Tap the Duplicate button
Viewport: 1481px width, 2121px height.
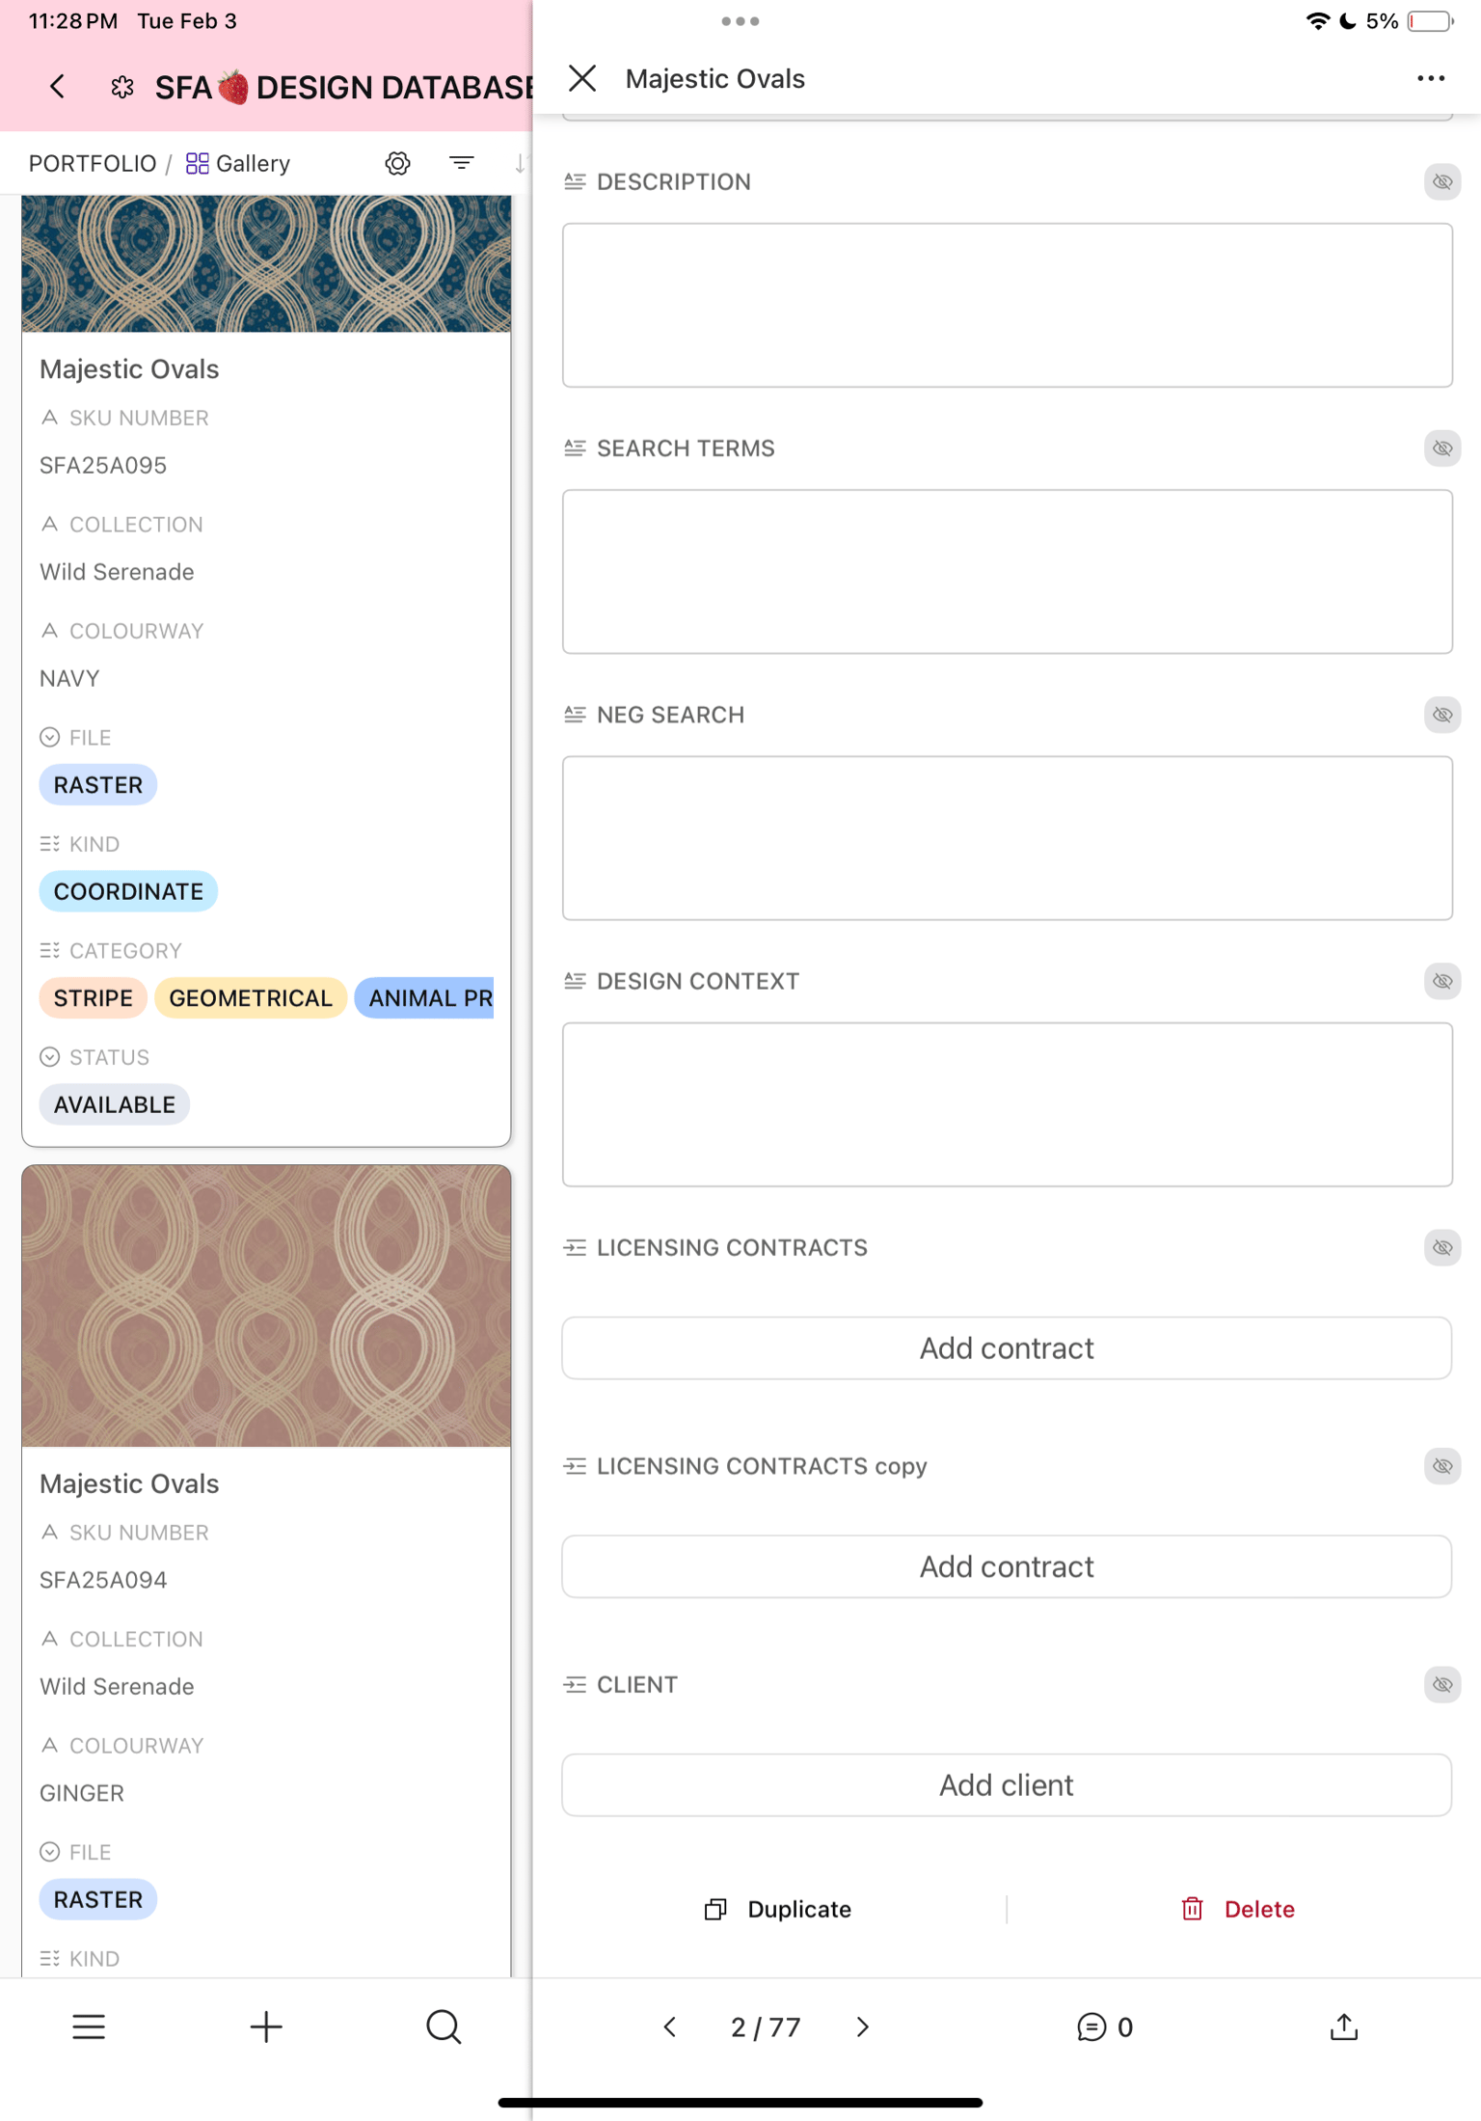coord(778,1909)
